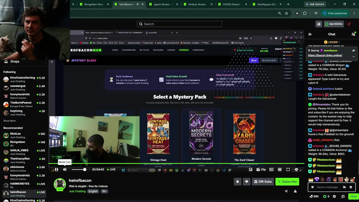This screenshot has height=202, width=359.
Task: Open the emoji picker in chat
Action: coord(351,187)
